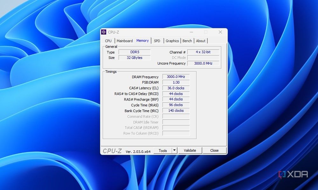Click the Ver. 2.03.0.x64 version text
The width and height of the screenshot is (318, 190).
point(138,152)
